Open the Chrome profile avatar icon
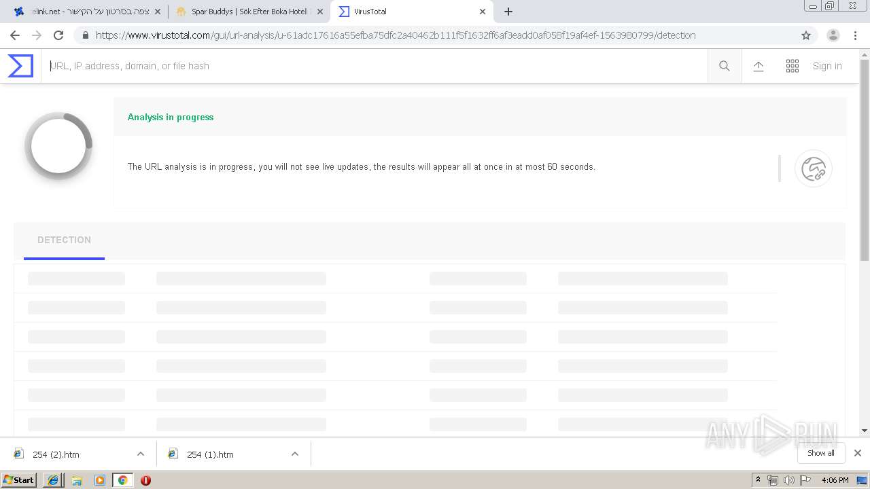Image resolution: width=870 pixels, height=489 pixels. tap(833, 35)
